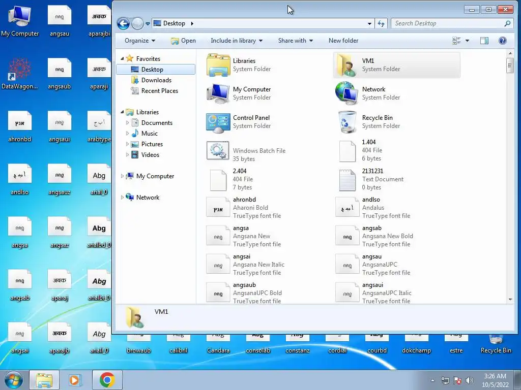
Task: Select the Music library
Action: pyautogui.click(x=149, y=134)
